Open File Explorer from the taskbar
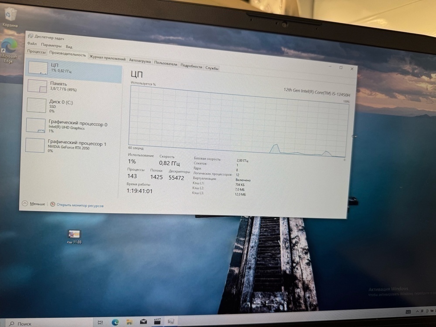The image size is (436, 327). coord(129,322)
